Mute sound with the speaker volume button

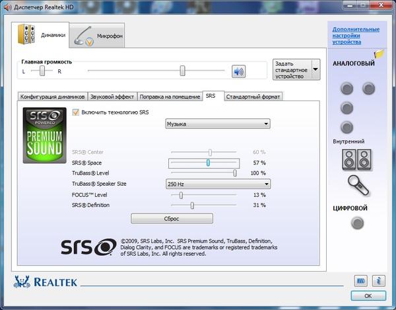coord(238,71)
